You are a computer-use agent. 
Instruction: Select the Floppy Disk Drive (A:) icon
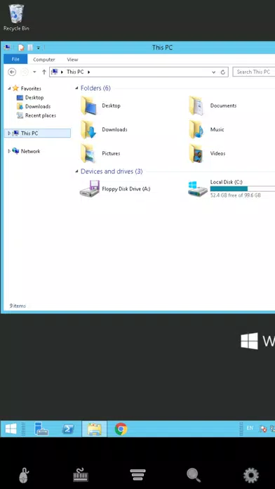click(x=89, y=189)
